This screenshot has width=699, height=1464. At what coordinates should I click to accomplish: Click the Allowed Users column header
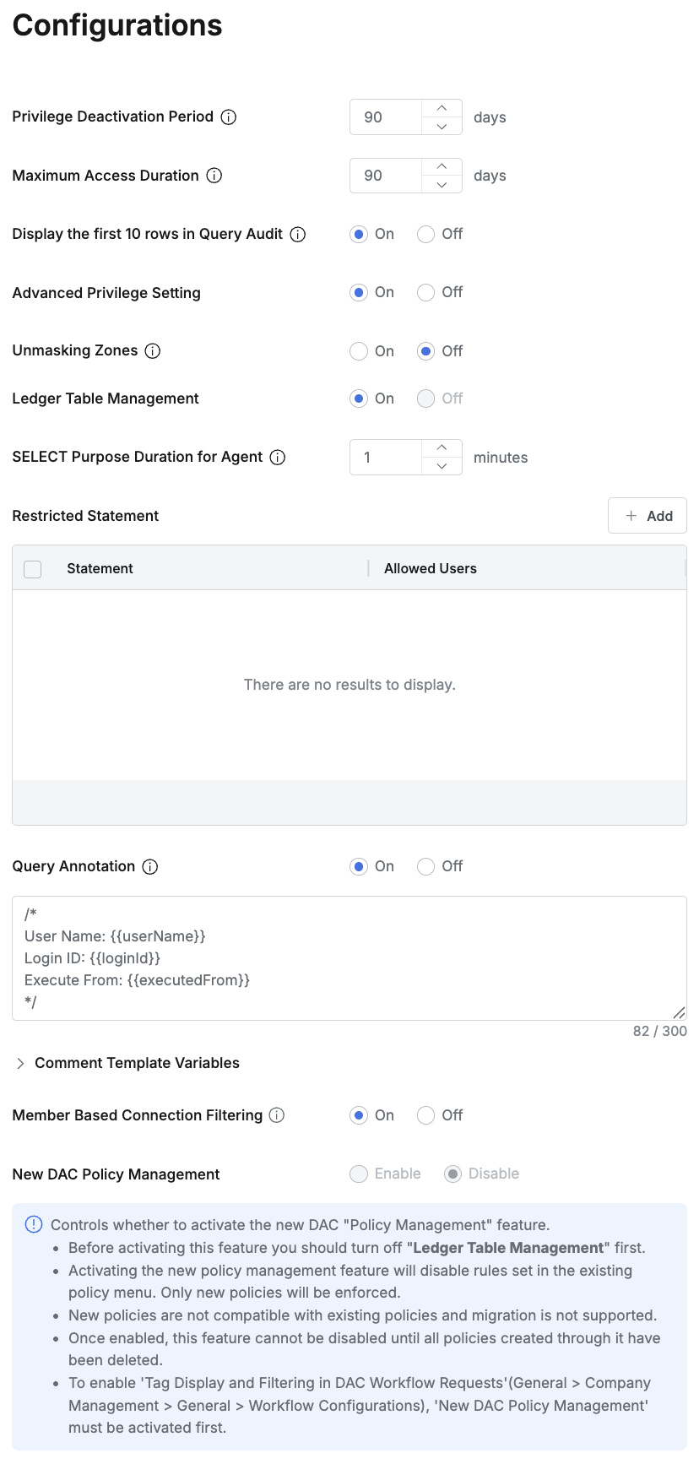[x=430, y=569]
